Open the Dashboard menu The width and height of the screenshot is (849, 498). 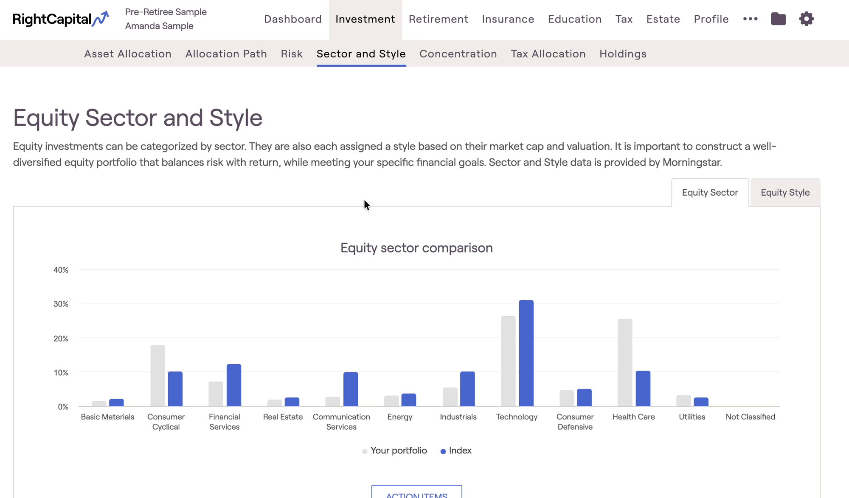(x=293, y=19)
